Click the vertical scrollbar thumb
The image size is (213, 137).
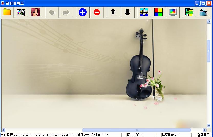(209, 51)
